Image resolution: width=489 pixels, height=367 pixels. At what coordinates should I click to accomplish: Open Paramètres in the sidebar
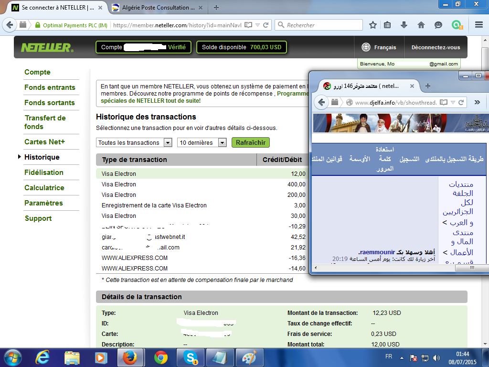pyautogui.click(x=43, y=203)
